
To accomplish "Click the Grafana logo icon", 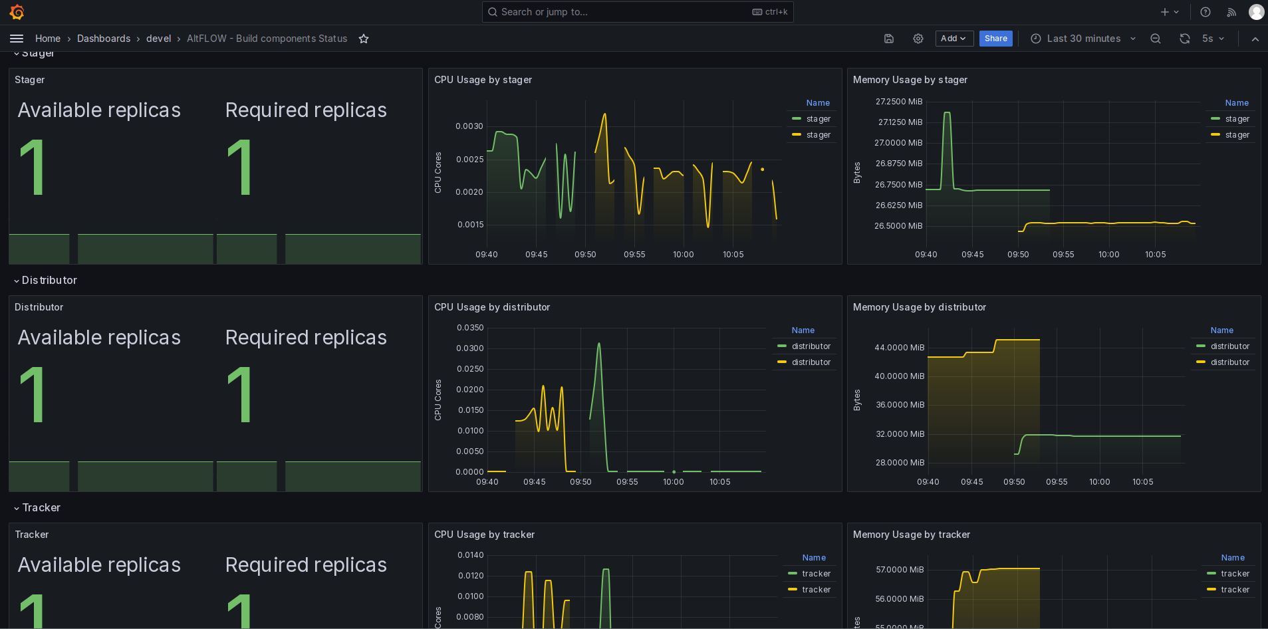I will pyautogui.click(x=17, y=12).
